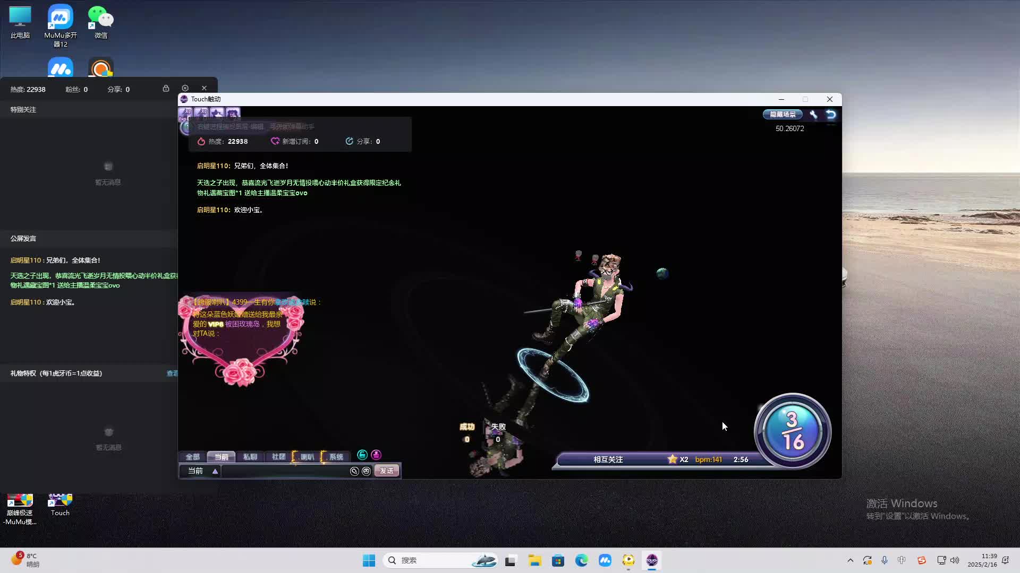The height and width of the screenshot is (573, 1020).
Task: Click the circular 3/16 progress gauge
Action: click(x=792, y=431)
